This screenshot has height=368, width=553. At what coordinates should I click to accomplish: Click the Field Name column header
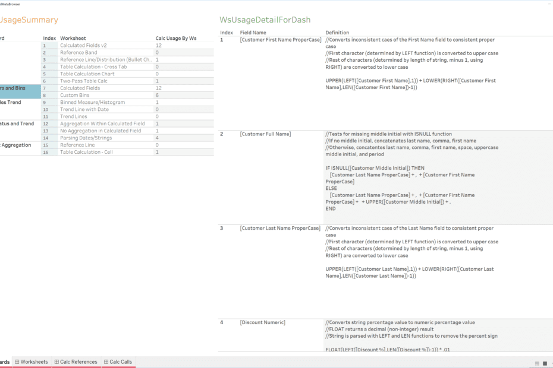click(253, 33)
